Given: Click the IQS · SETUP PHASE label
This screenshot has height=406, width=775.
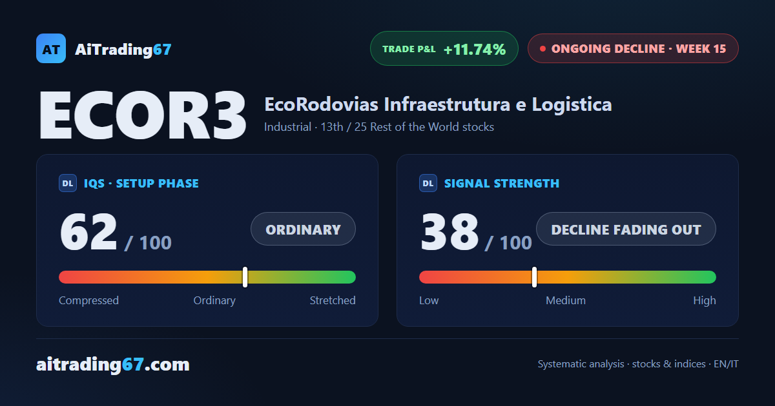Looking at the screenshot, I should (141, 183).
